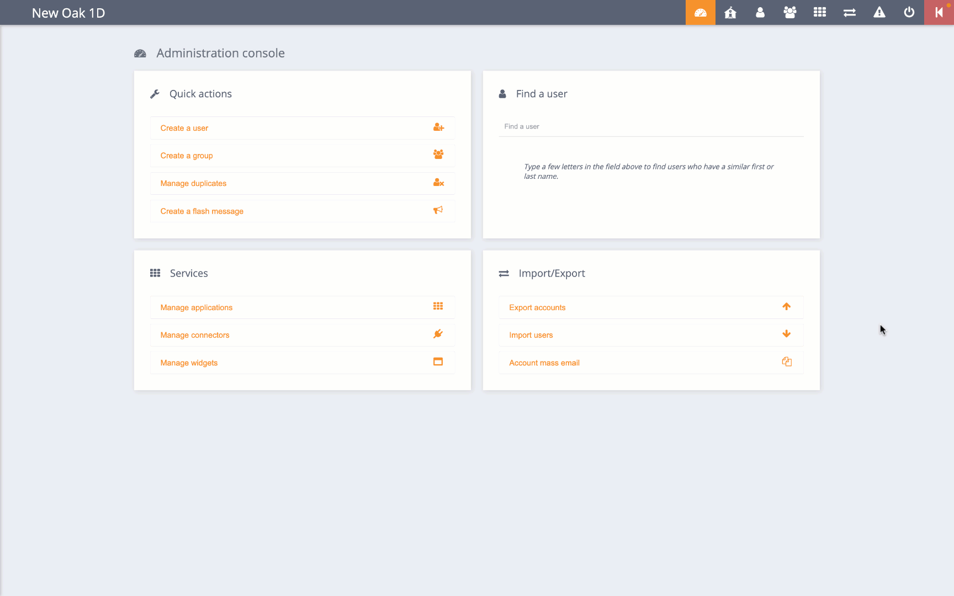Click the add-user icon beside Create a user

tap(438, 127)
